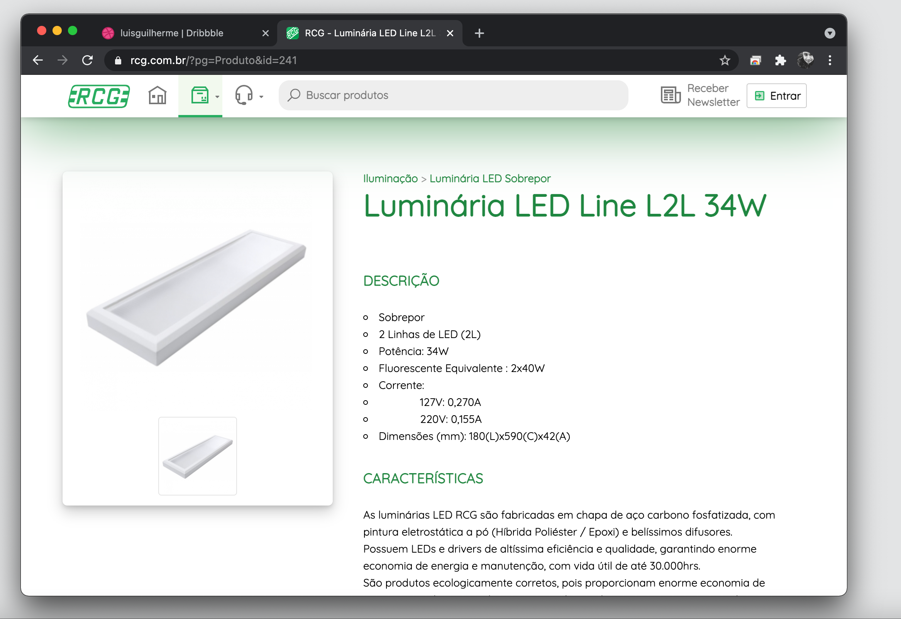
Task: Click the Buscar produtos search field
Action: point(453,95)
